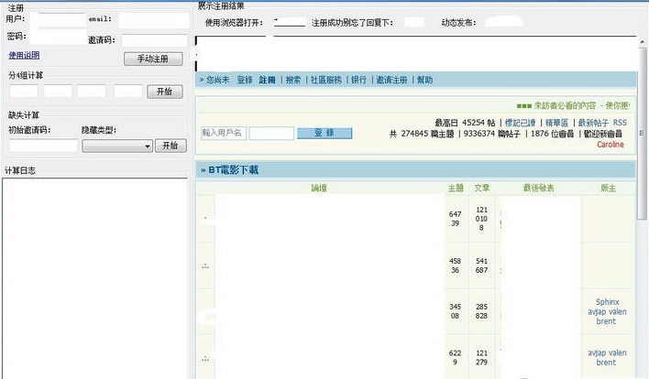Click the 輸入用戶名 username field
This screenshot has height=379, width=649.
[x=223, y=133]
